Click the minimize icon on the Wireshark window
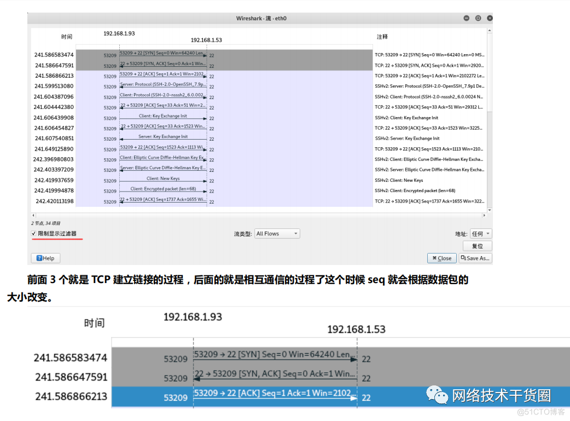Viewport: 570px width, 421px height. click(x=466, y=18)
